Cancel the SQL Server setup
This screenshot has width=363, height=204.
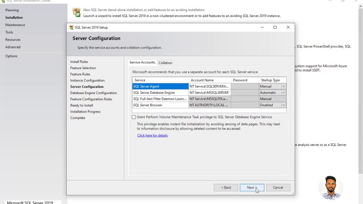(x=278, y=188)
